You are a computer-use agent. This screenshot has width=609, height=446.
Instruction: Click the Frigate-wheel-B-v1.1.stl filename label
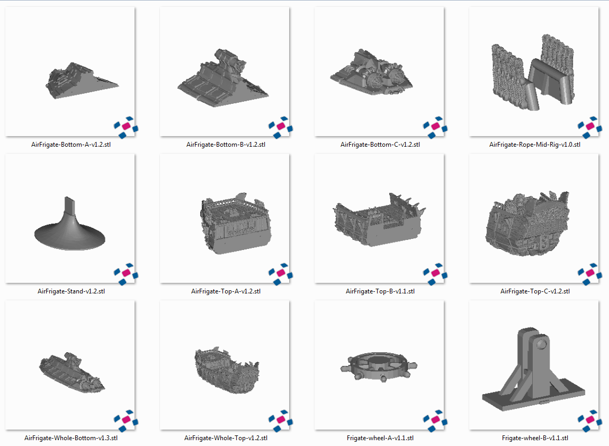pyautogui.click(x=535, y=438)
